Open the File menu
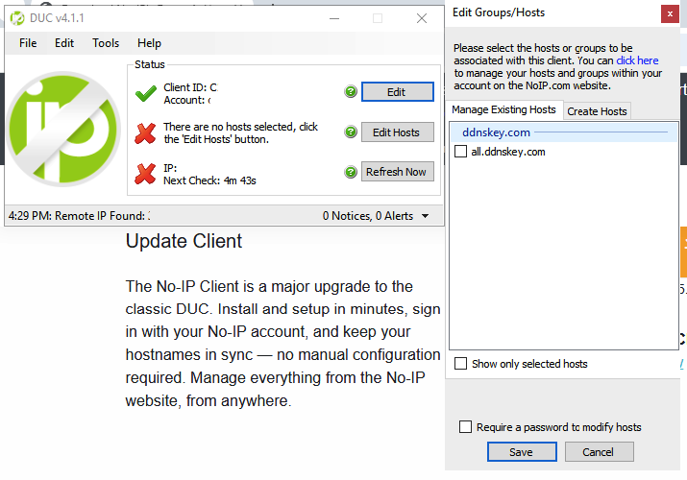687x480 pixels. (28, 43)
